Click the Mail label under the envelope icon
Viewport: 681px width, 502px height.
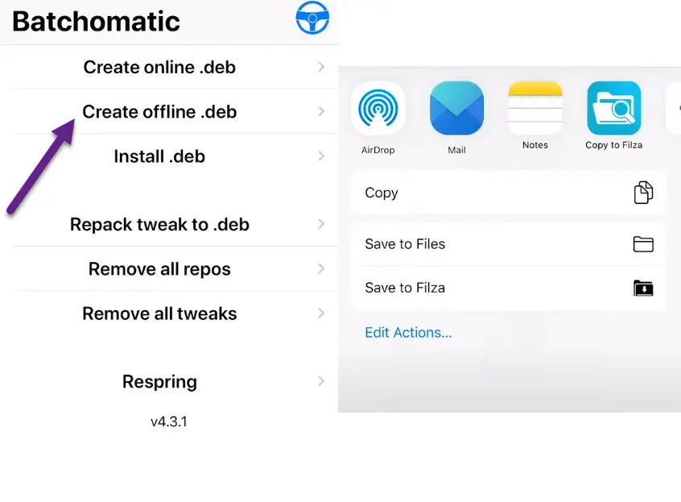[456, 150]
